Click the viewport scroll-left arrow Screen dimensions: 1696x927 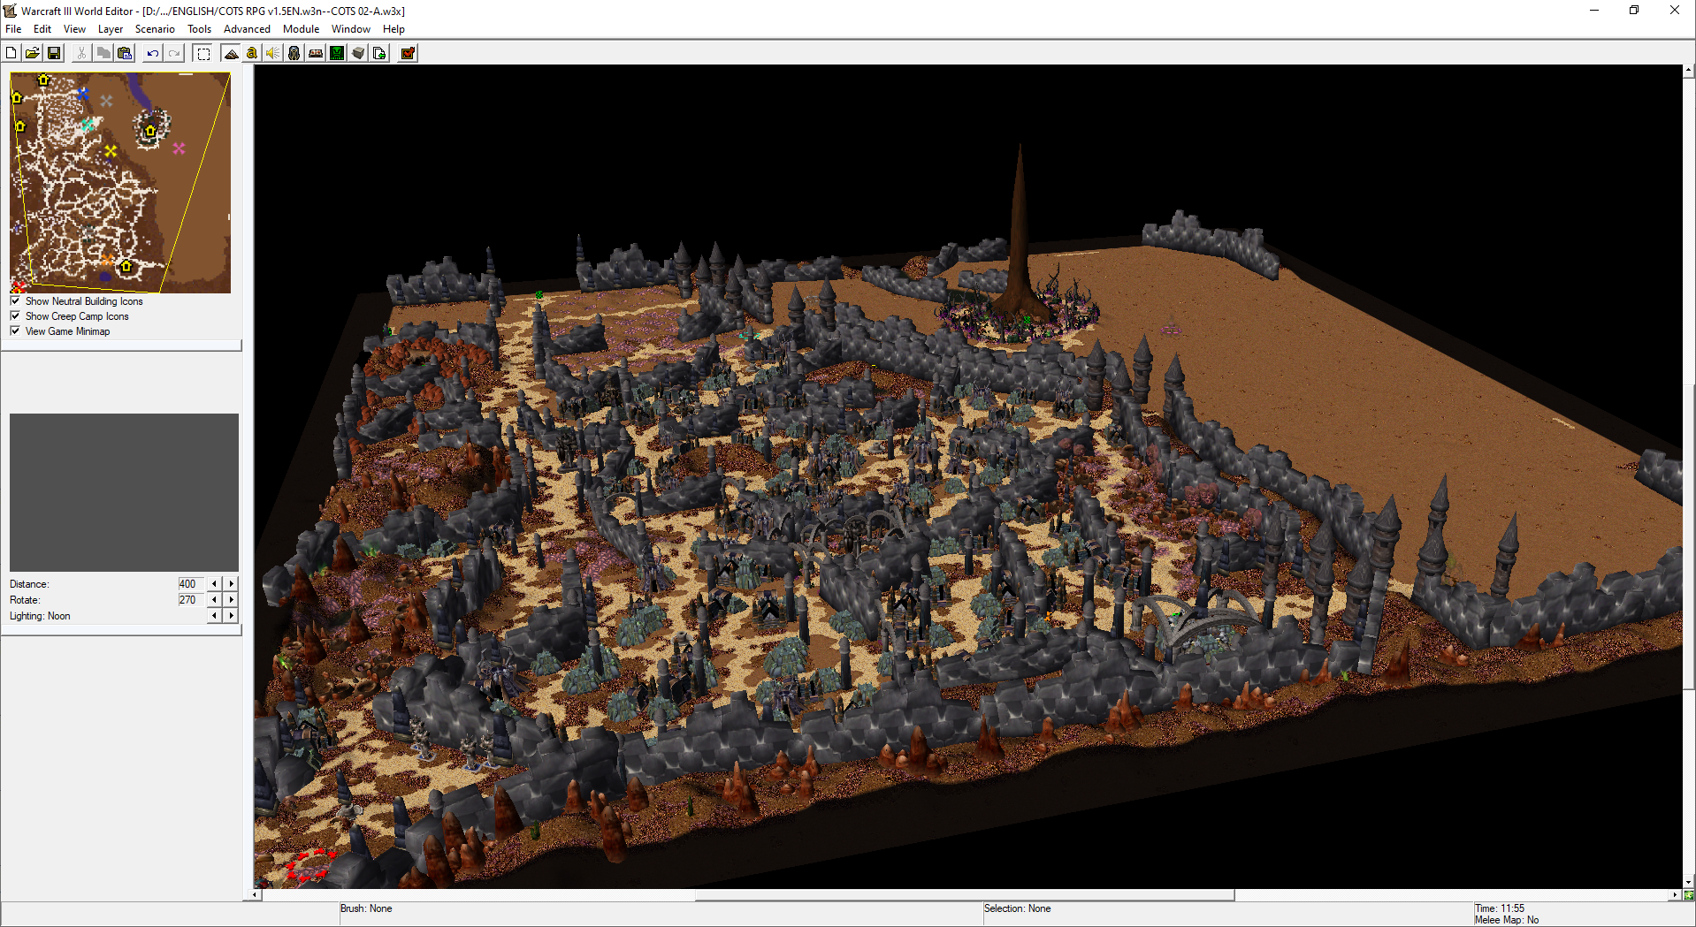click(256, 895)
